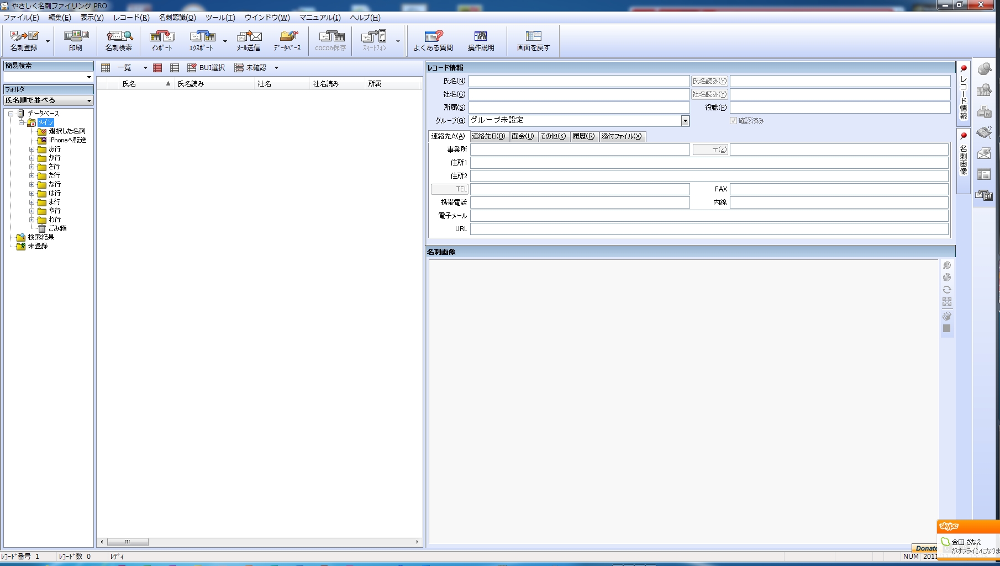Switch to the 連絡先B(B) tab
The image size is (1000, 566).
488,136
